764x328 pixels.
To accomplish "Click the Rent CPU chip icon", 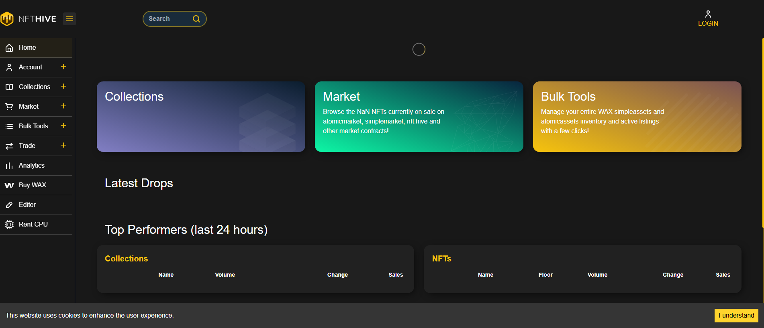I will coord(9,225).
